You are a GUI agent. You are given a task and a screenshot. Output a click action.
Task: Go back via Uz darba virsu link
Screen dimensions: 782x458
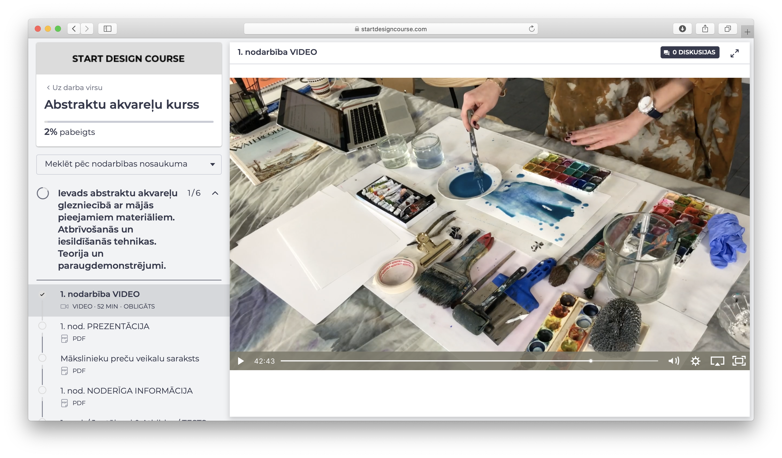coord(75,88)
